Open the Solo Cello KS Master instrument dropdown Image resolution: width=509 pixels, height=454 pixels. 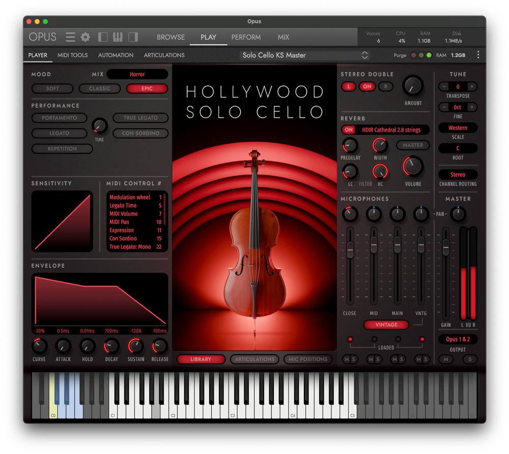click(305, 55)
